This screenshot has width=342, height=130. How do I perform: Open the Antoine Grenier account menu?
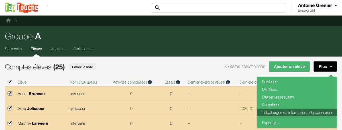click(317, 8)
